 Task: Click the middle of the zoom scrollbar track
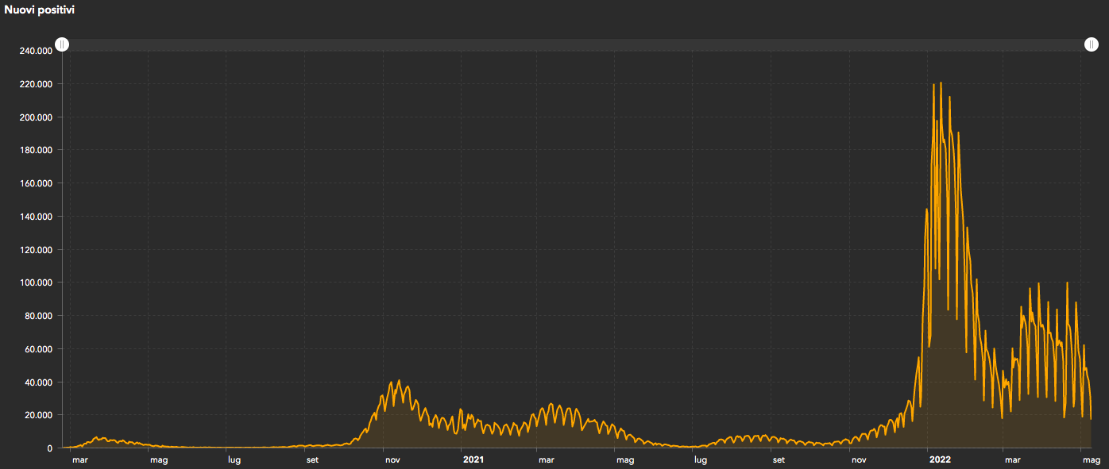coord(577,45)
